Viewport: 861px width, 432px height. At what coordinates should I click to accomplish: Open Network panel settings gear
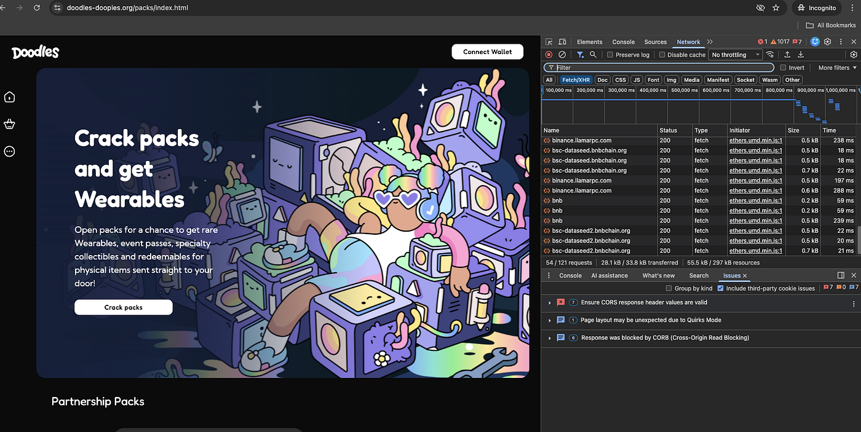click(854, 55)
